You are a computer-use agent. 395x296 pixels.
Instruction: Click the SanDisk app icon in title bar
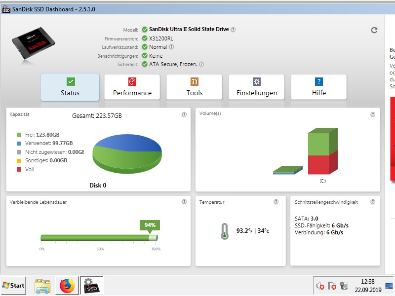point(6,9)
